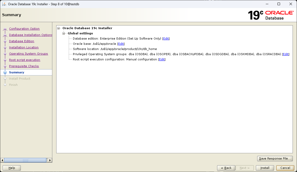Start installation with Install button
This screenshot has height=172, width=297.
point(265,168)
